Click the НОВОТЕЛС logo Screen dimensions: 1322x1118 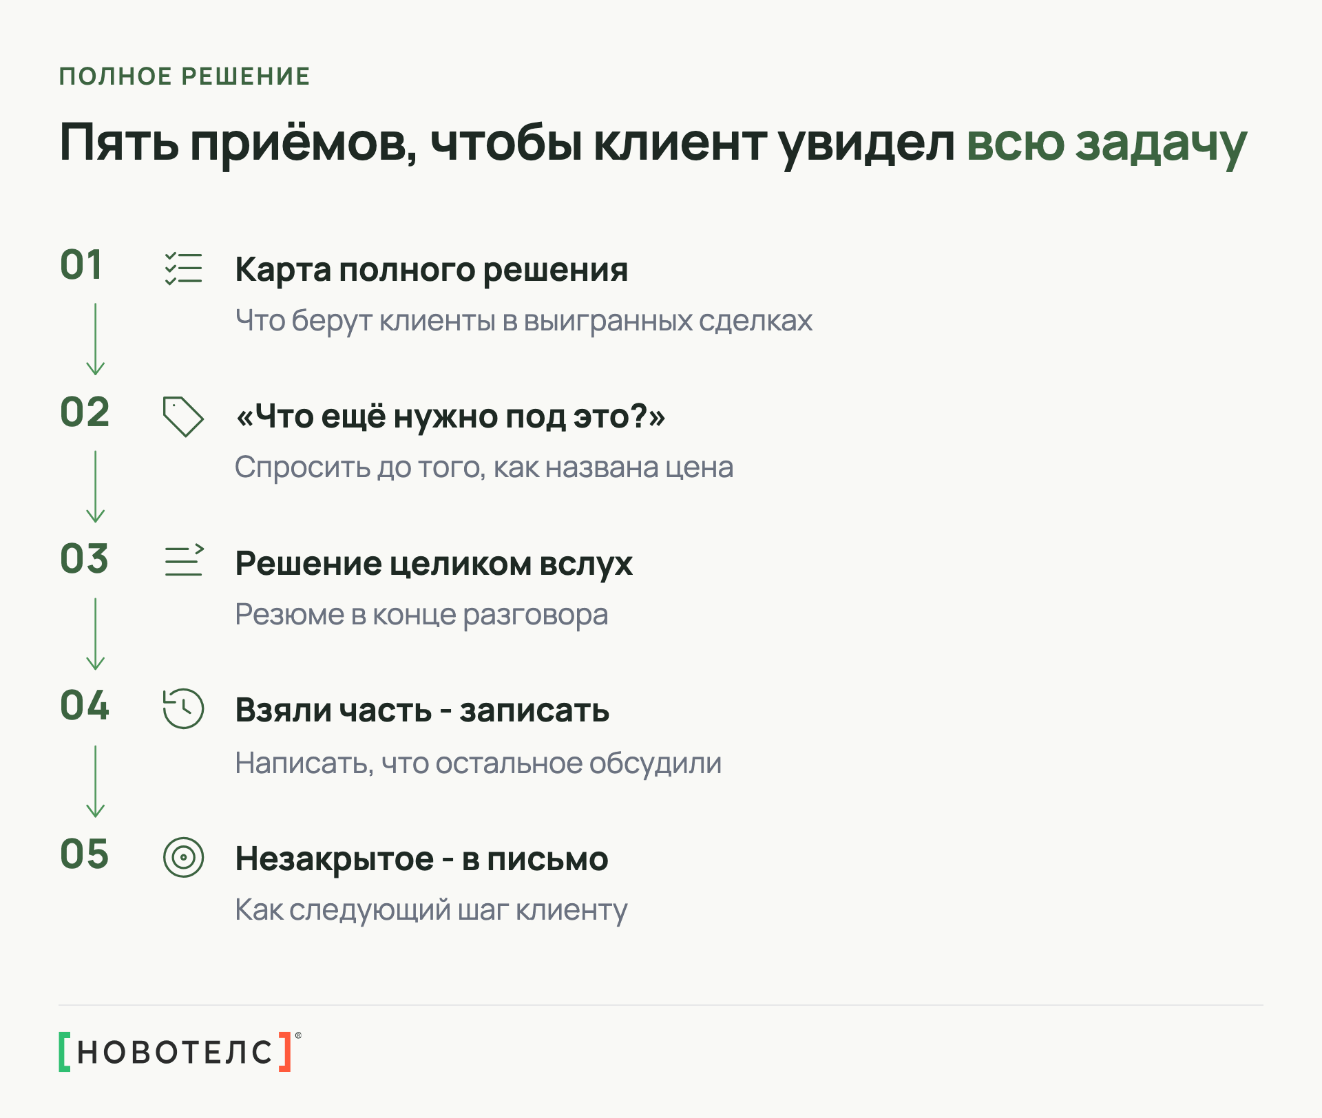click(x=180, y=1051)
